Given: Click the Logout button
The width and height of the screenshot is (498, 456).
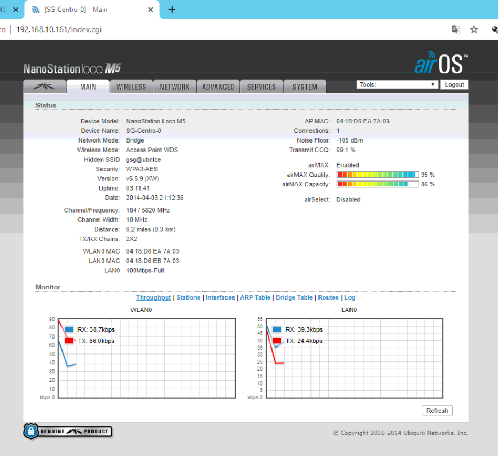Looking at the screenshot, I should point(454,84).
